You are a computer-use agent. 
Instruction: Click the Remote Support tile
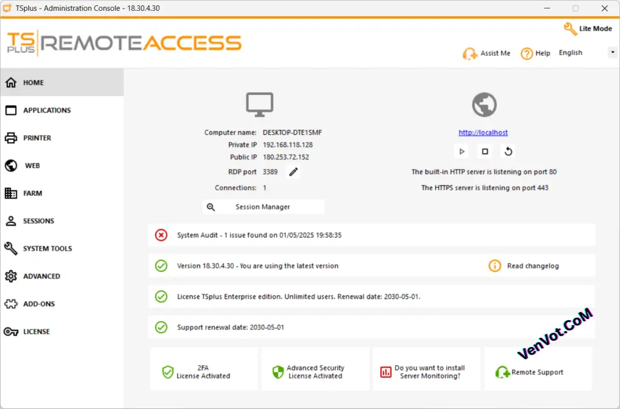pyautogui.click(x=538, y=369)
